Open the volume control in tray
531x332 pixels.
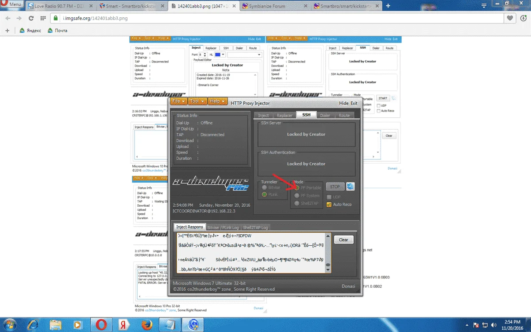493,324
